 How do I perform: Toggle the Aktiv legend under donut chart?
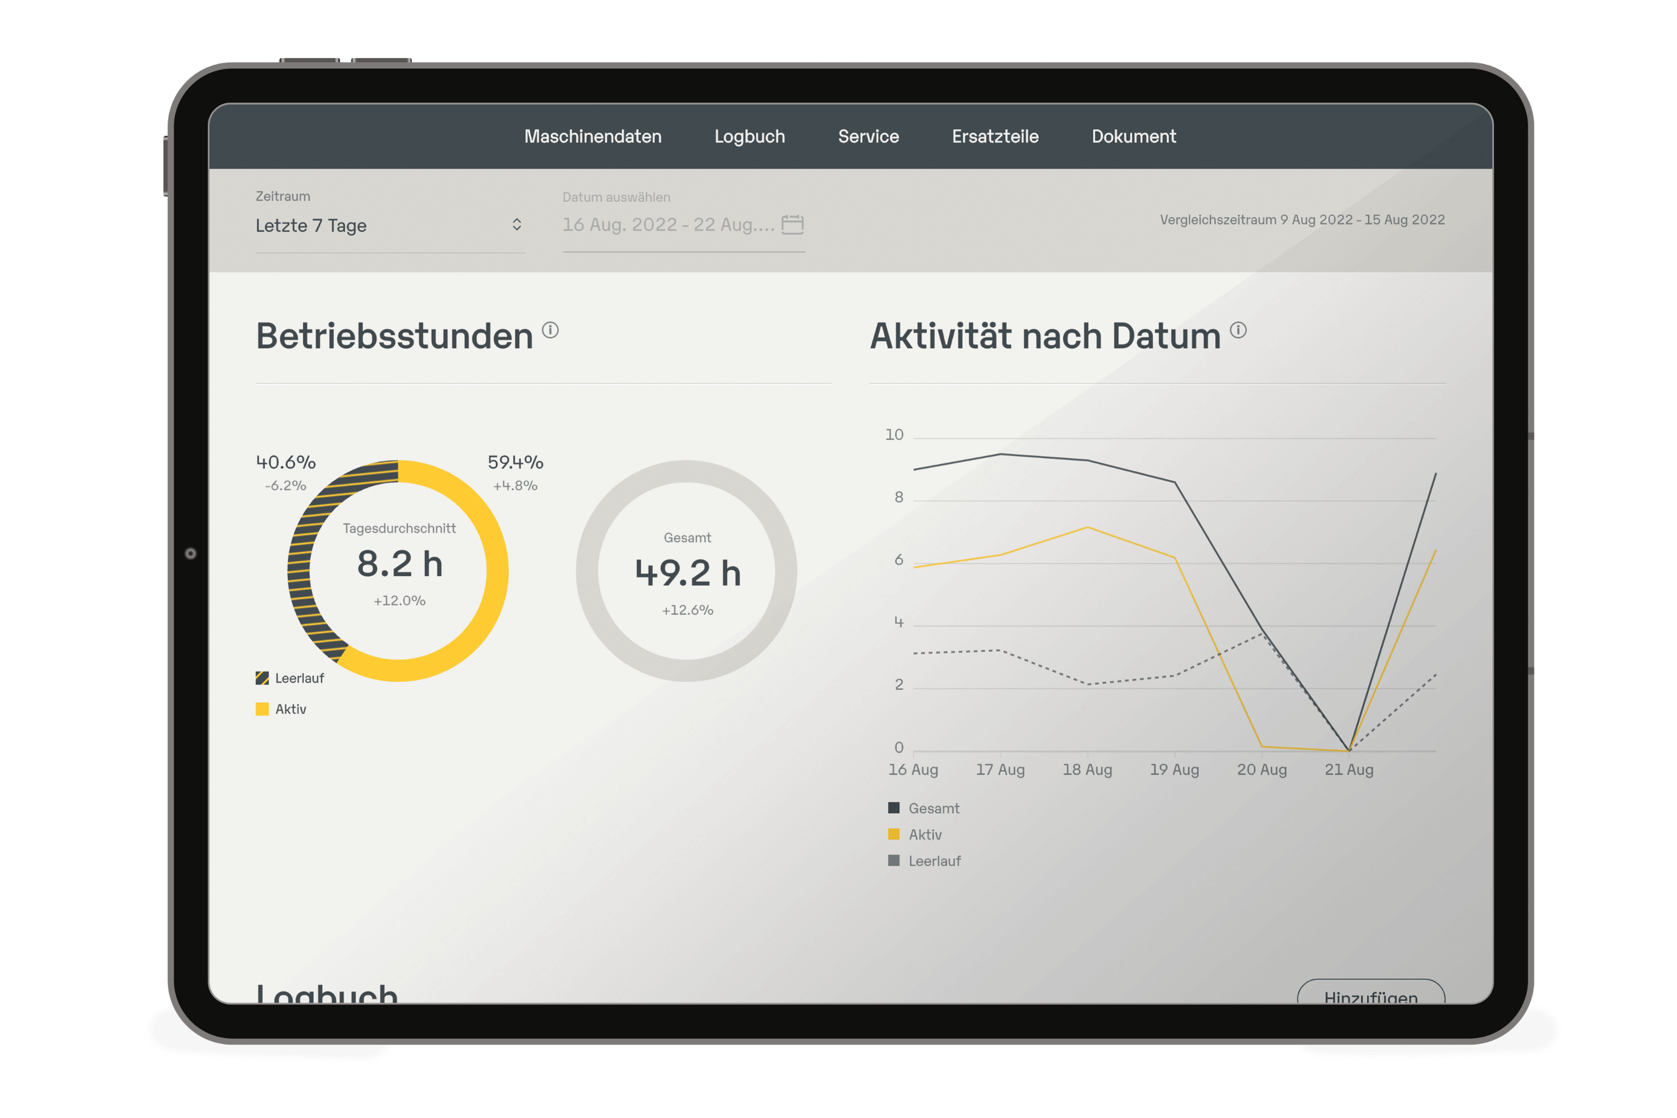[x=281, y=709]
